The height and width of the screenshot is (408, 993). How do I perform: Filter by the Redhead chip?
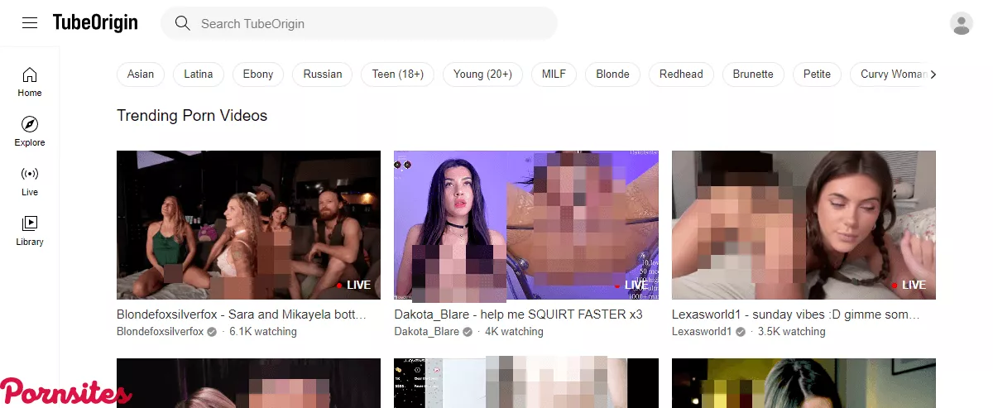(x=680, y=74)
